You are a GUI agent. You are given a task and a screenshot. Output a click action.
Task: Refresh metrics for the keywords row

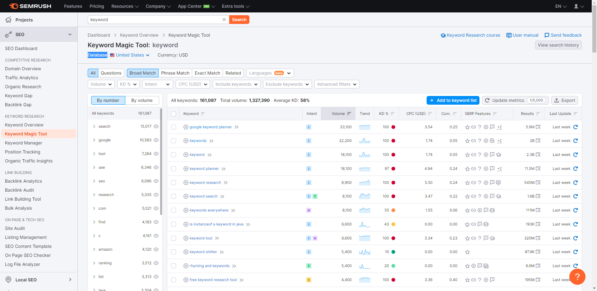(x=576, y=141)
